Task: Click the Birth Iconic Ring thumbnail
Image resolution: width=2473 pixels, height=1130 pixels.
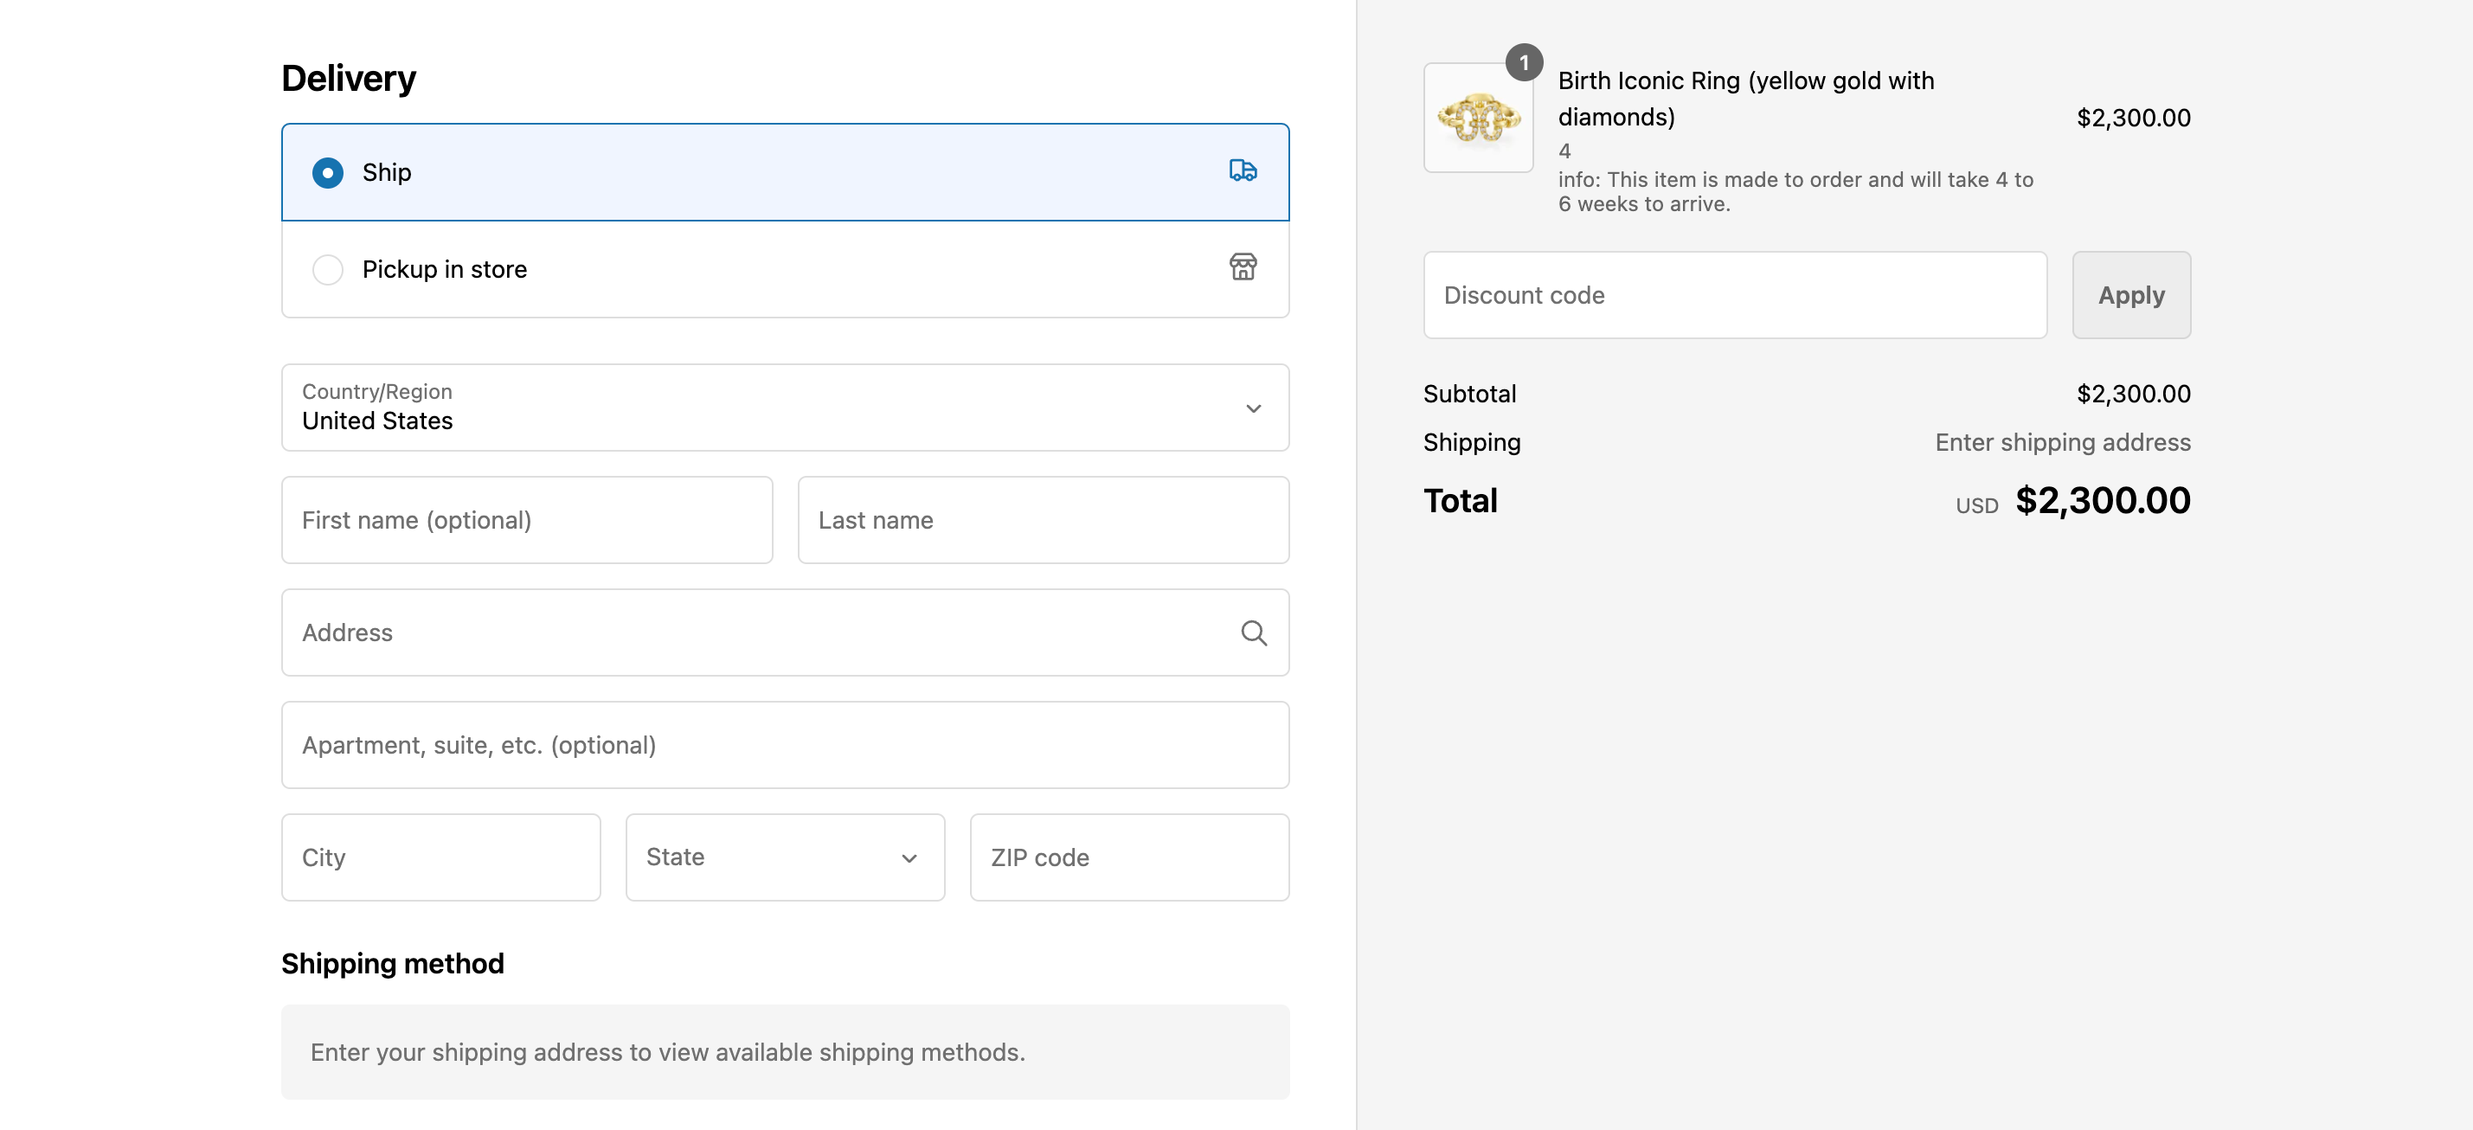Action: (1477, 119)
